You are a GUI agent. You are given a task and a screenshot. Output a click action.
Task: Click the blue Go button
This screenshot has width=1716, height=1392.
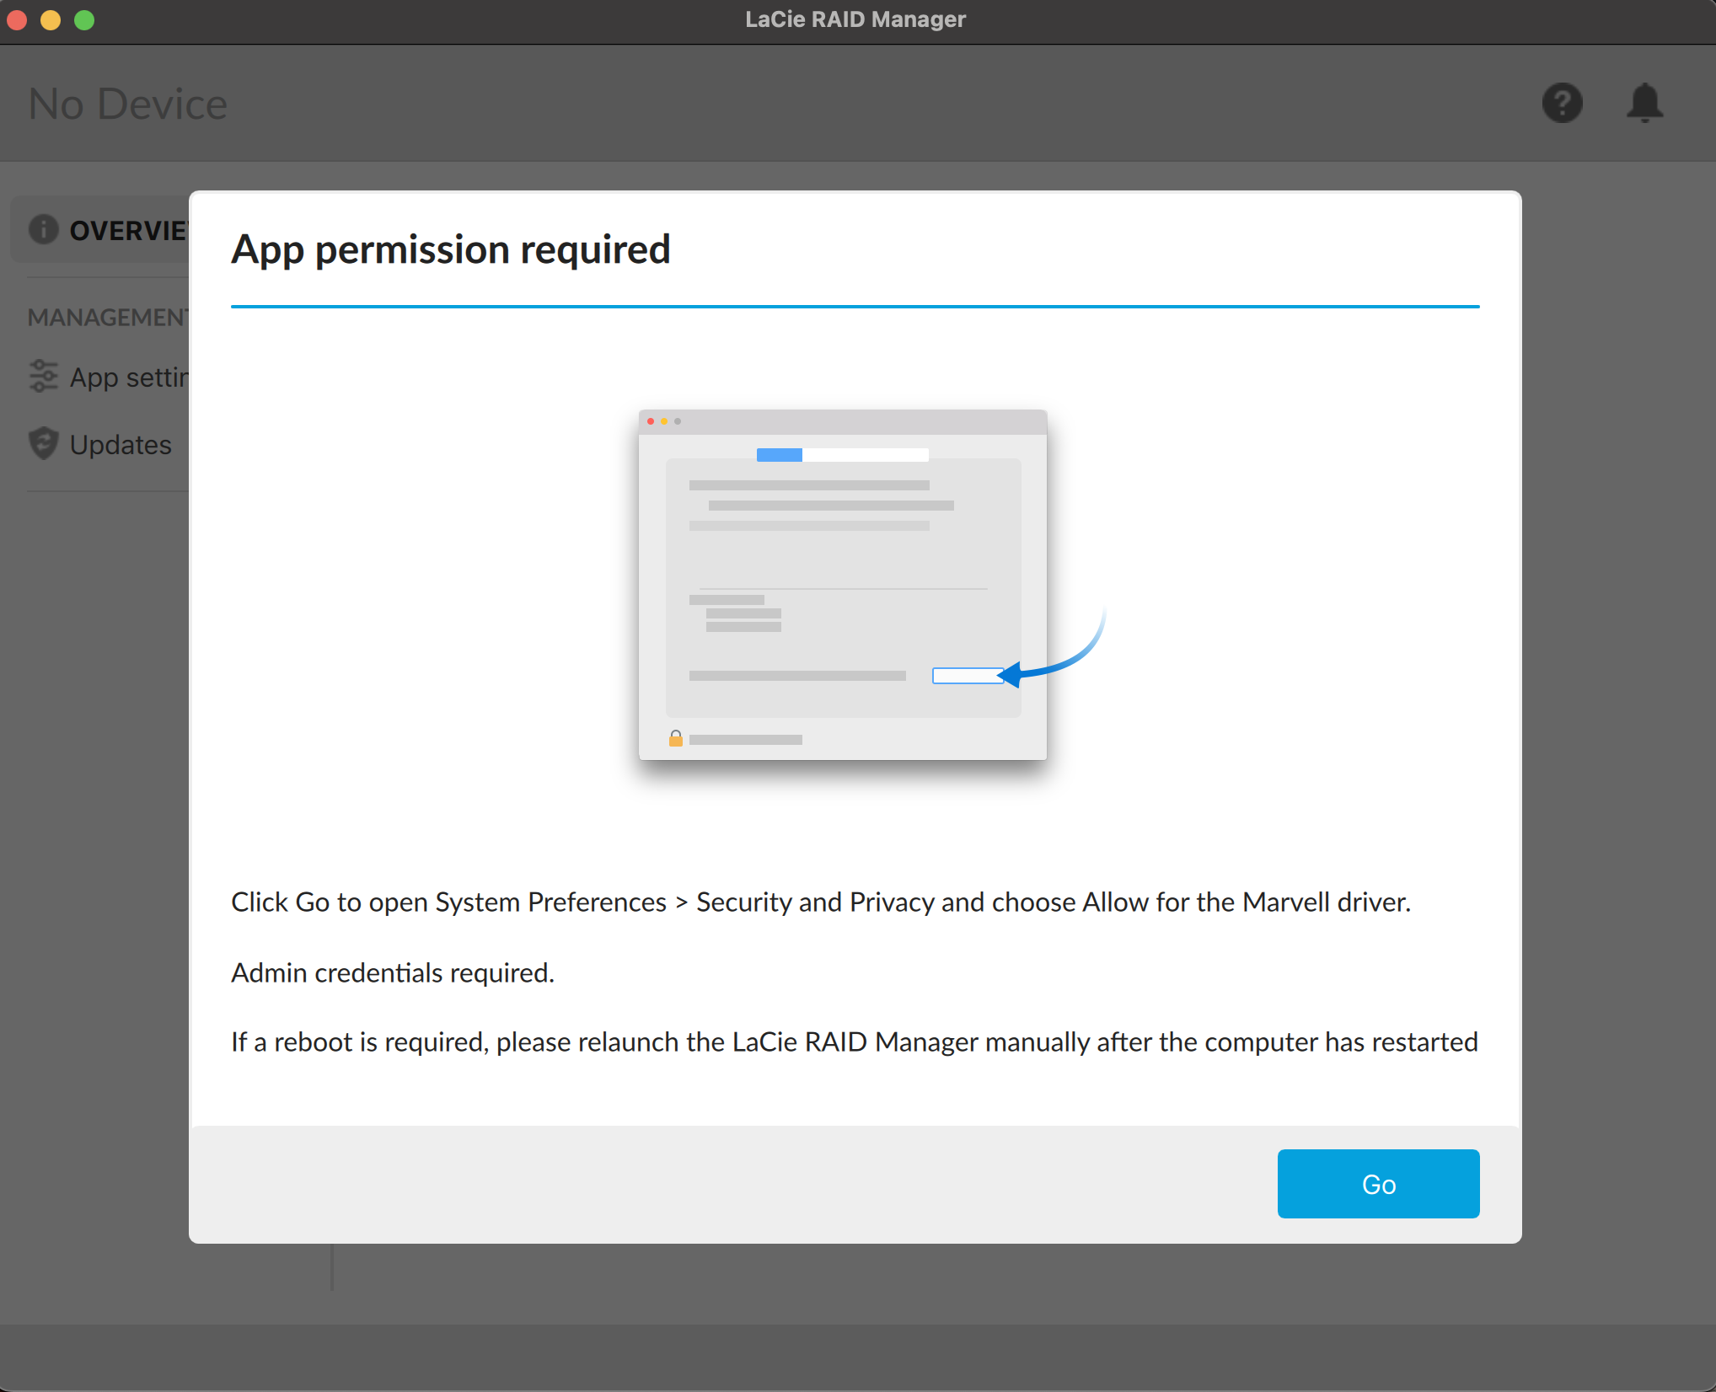tap(1378, 1183)
